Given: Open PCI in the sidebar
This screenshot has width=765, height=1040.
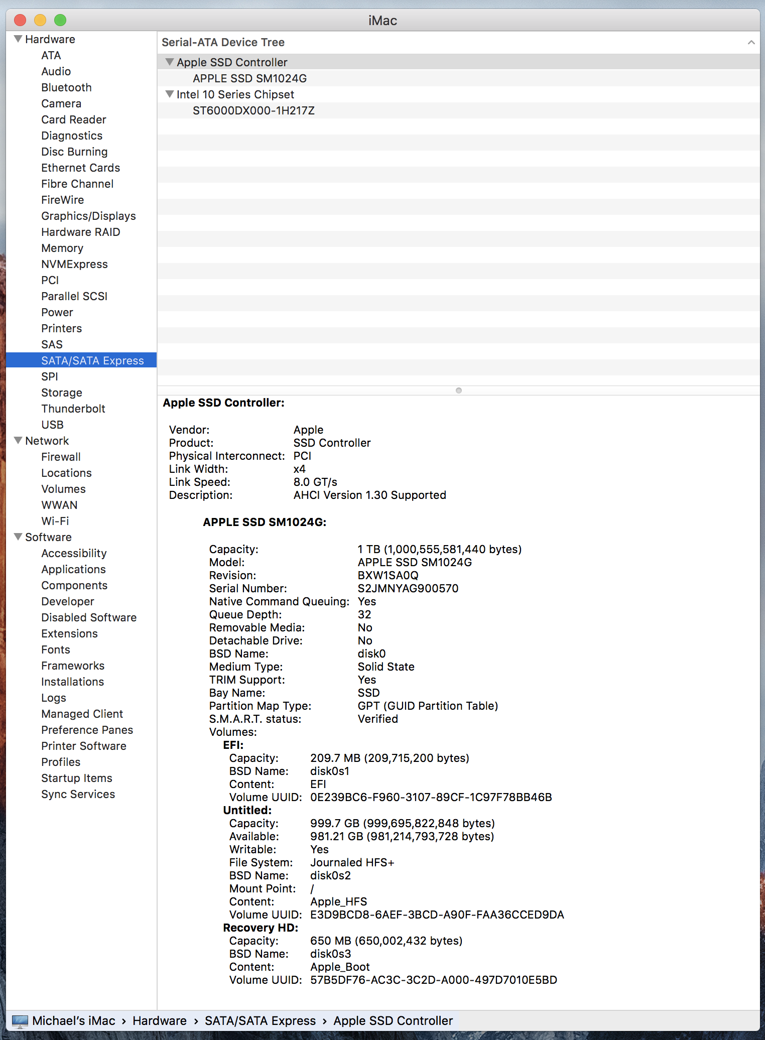Looking at the screenshot, I should [50, 280].
